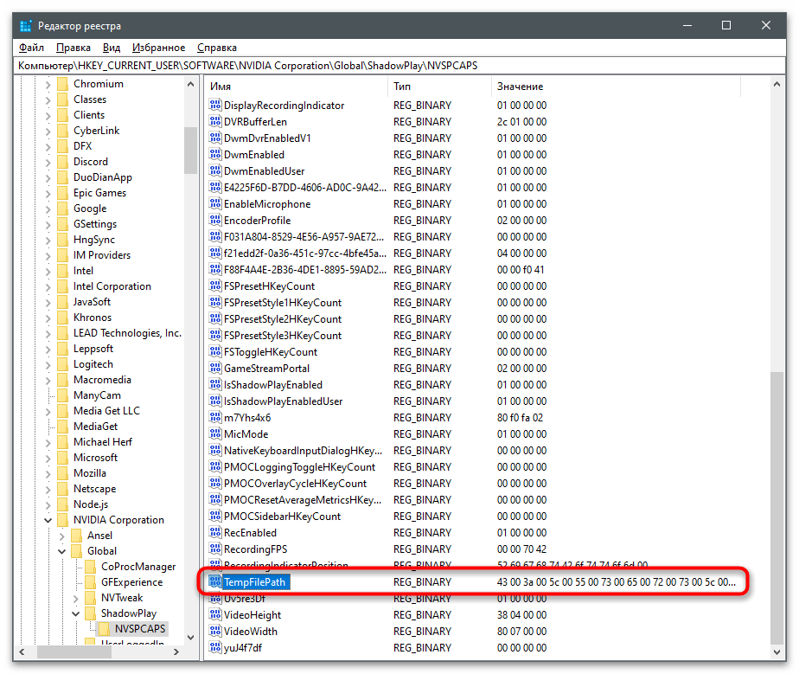Expand the Chromium key

(48, 84)
